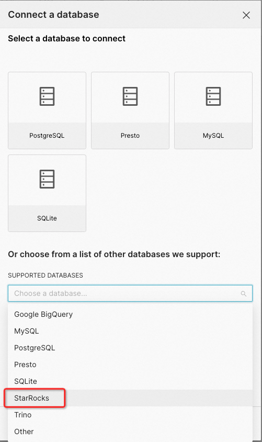Screen dimensions: 262x442
Task: Choose Presto in the dropdown list
Action: [130, 364]
